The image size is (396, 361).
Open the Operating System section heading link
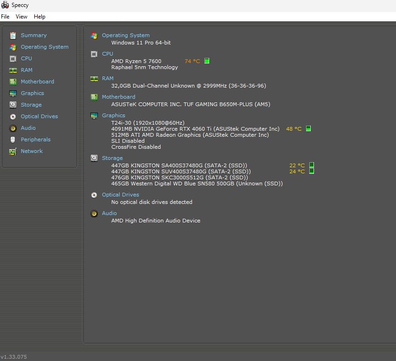point(126,35)
